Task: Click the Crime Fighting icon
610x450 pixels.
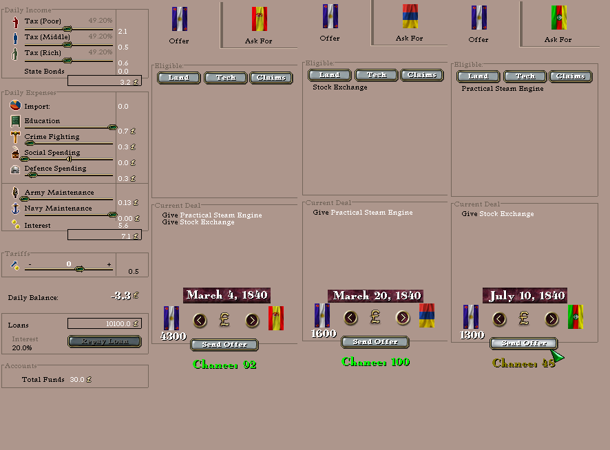Action: 15,137
